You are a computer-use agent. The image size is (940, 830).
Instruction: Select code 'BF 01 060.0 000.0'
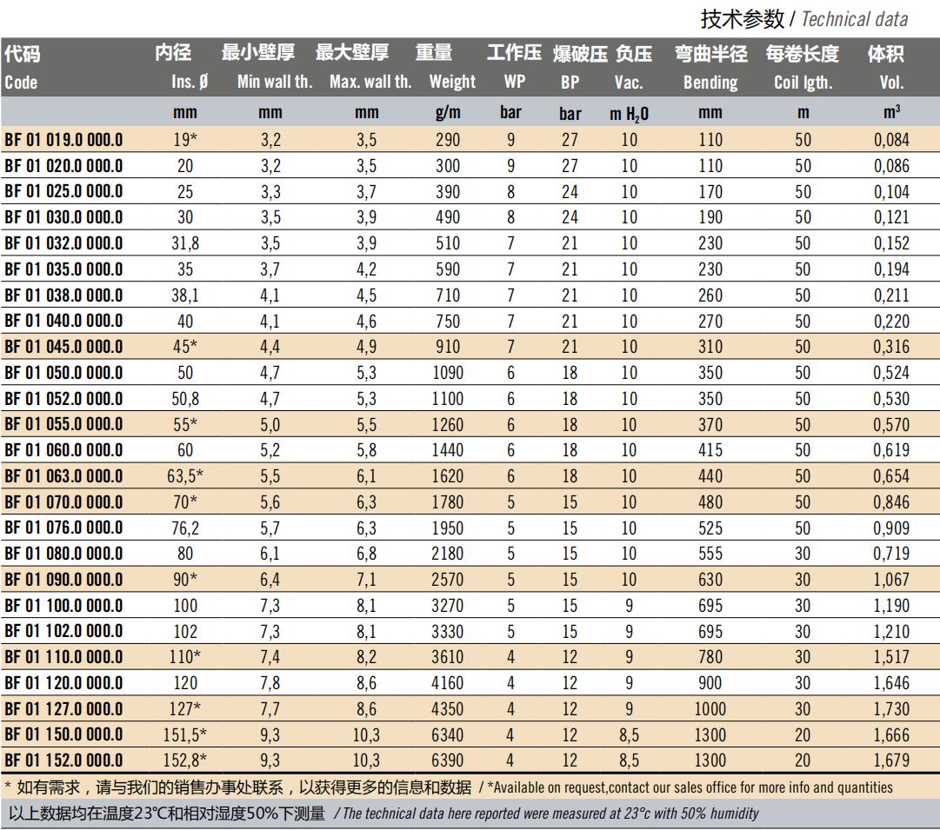tap(63, 450)
